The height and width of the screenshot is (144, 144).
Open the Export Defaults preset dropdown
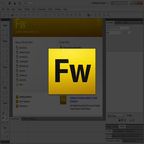(x=120, y=28)
